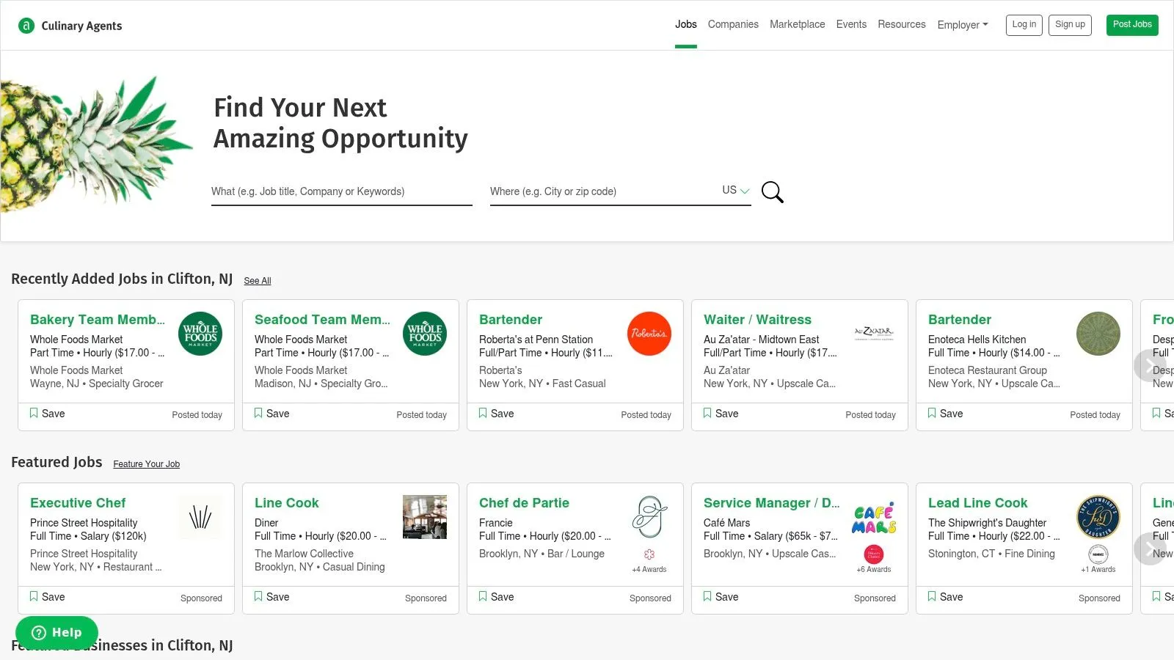Click the award badge under Francie logo

point(649,554)
